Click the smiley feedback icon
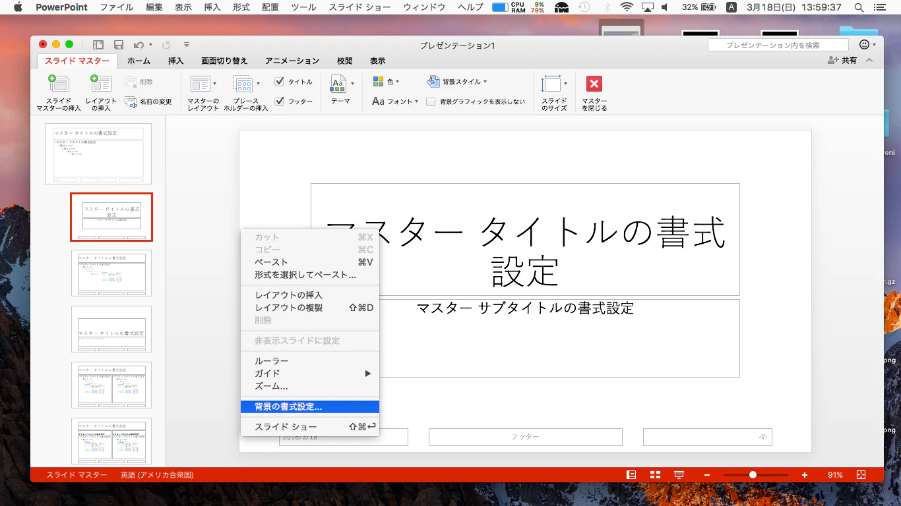This screenshot has height=506, width=901. 865,45
